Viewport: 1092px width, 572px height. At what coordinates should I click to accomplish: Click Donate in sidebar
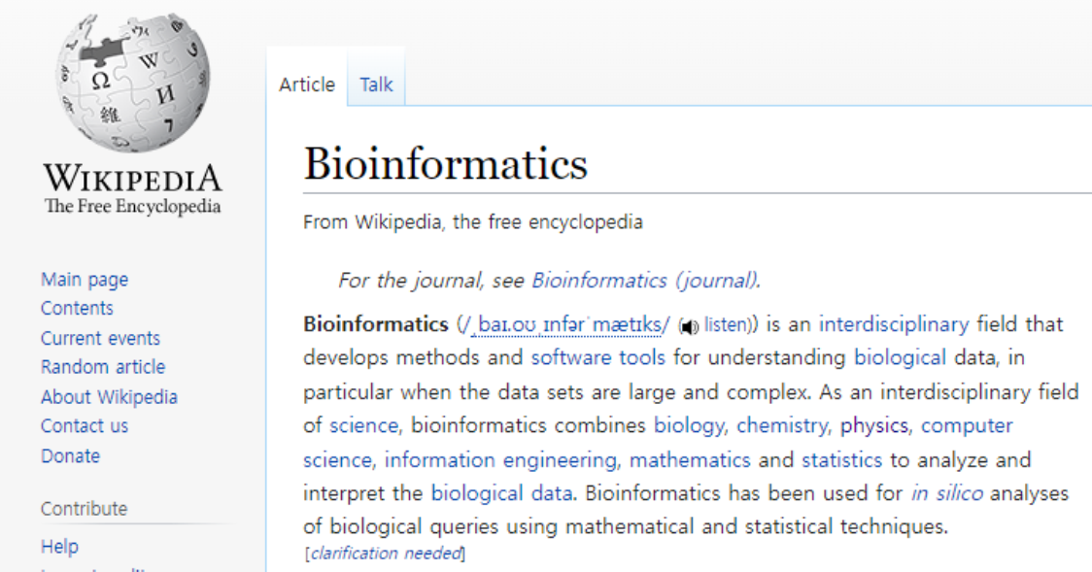pos(70,455)
